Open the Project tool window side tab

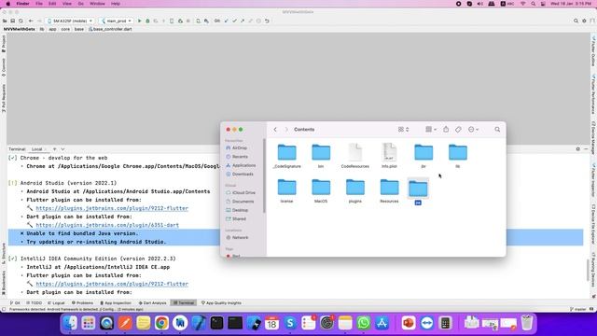tap(4, 44)
